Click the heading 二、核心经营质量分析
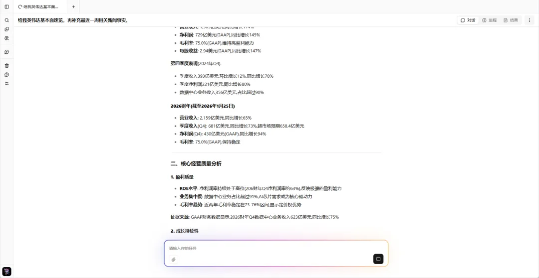The height and width of the screenshot is (278, 539). point(196,164)
